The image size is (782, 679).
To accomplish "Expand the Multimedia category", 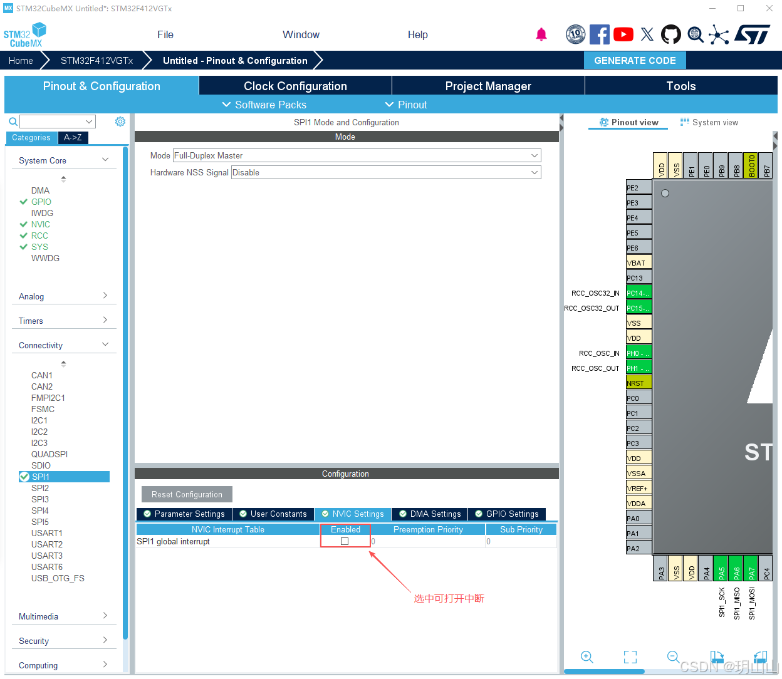I will (x=105, y=616).
